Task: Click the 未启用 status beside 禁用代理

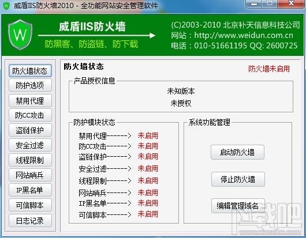Action: coord(148,136)
